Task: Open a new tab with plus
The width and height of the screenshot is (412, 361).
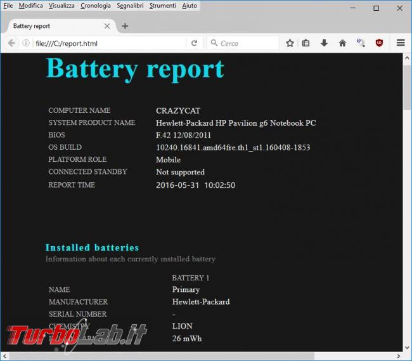Action: (125, 26)
